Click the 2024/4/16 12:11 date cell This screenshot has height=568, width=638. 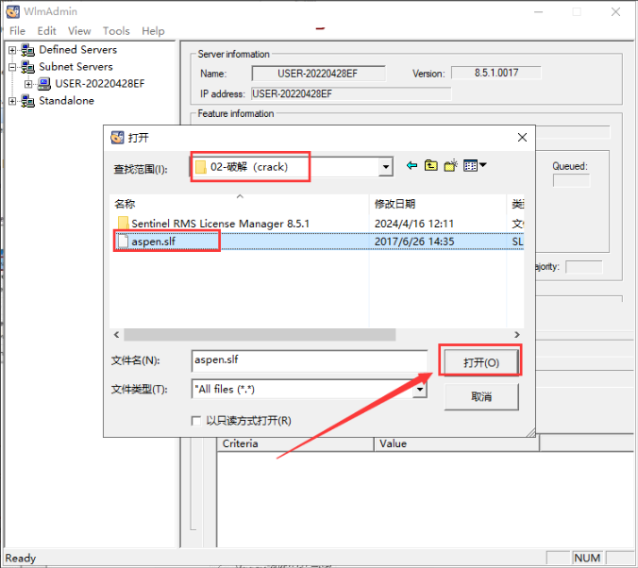(413, 224)
